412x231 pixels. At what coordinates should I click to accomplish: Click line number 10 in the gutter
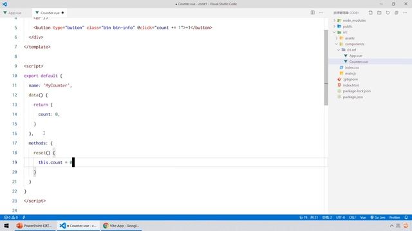(14, 76)
